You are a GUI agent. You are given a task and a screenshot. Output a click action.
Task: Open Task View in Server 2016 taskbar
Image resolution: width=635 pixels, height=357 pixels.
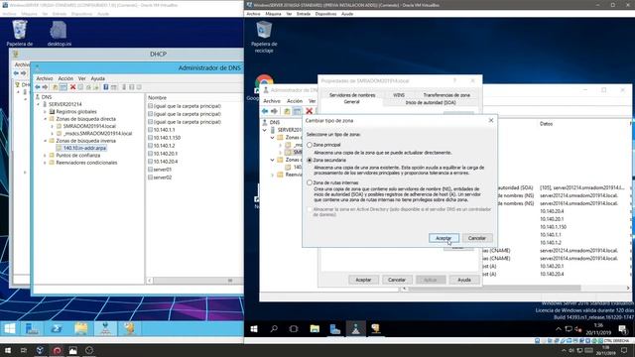click(294, 328)
